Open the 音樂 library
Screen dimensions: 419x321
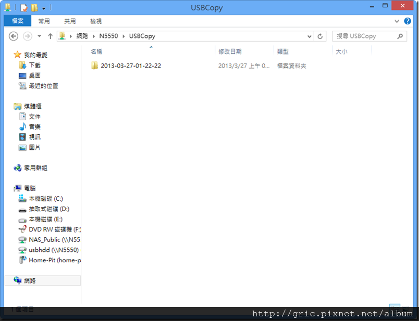click(x=35, y=127)
